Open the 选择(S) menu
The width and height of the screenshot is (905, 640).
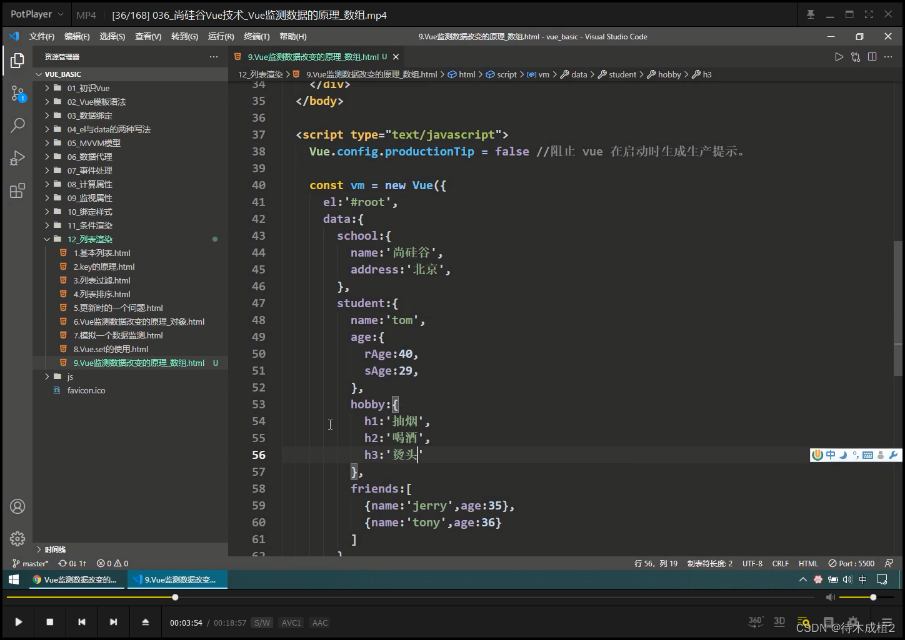click(x=112, y=37)
